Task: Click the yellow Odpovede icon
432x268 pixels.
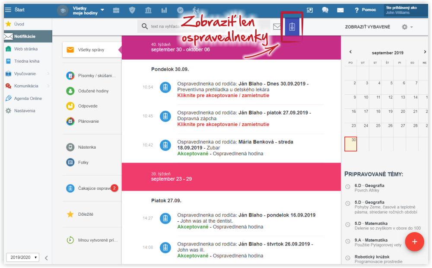Action: pos(70,106)
